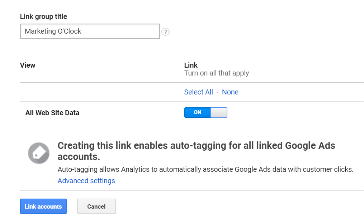364x219 pixels.
Task: Turn off the All Web Site Data switch
Action: coord(205,113)
